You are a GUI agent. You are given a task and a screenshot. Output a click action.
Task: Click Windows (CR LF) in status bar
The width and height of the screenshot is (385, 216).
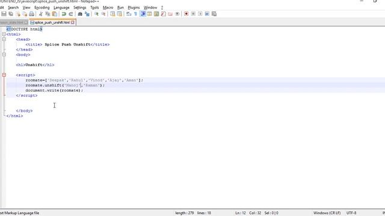pyautogui.click(x=327, y=213)
